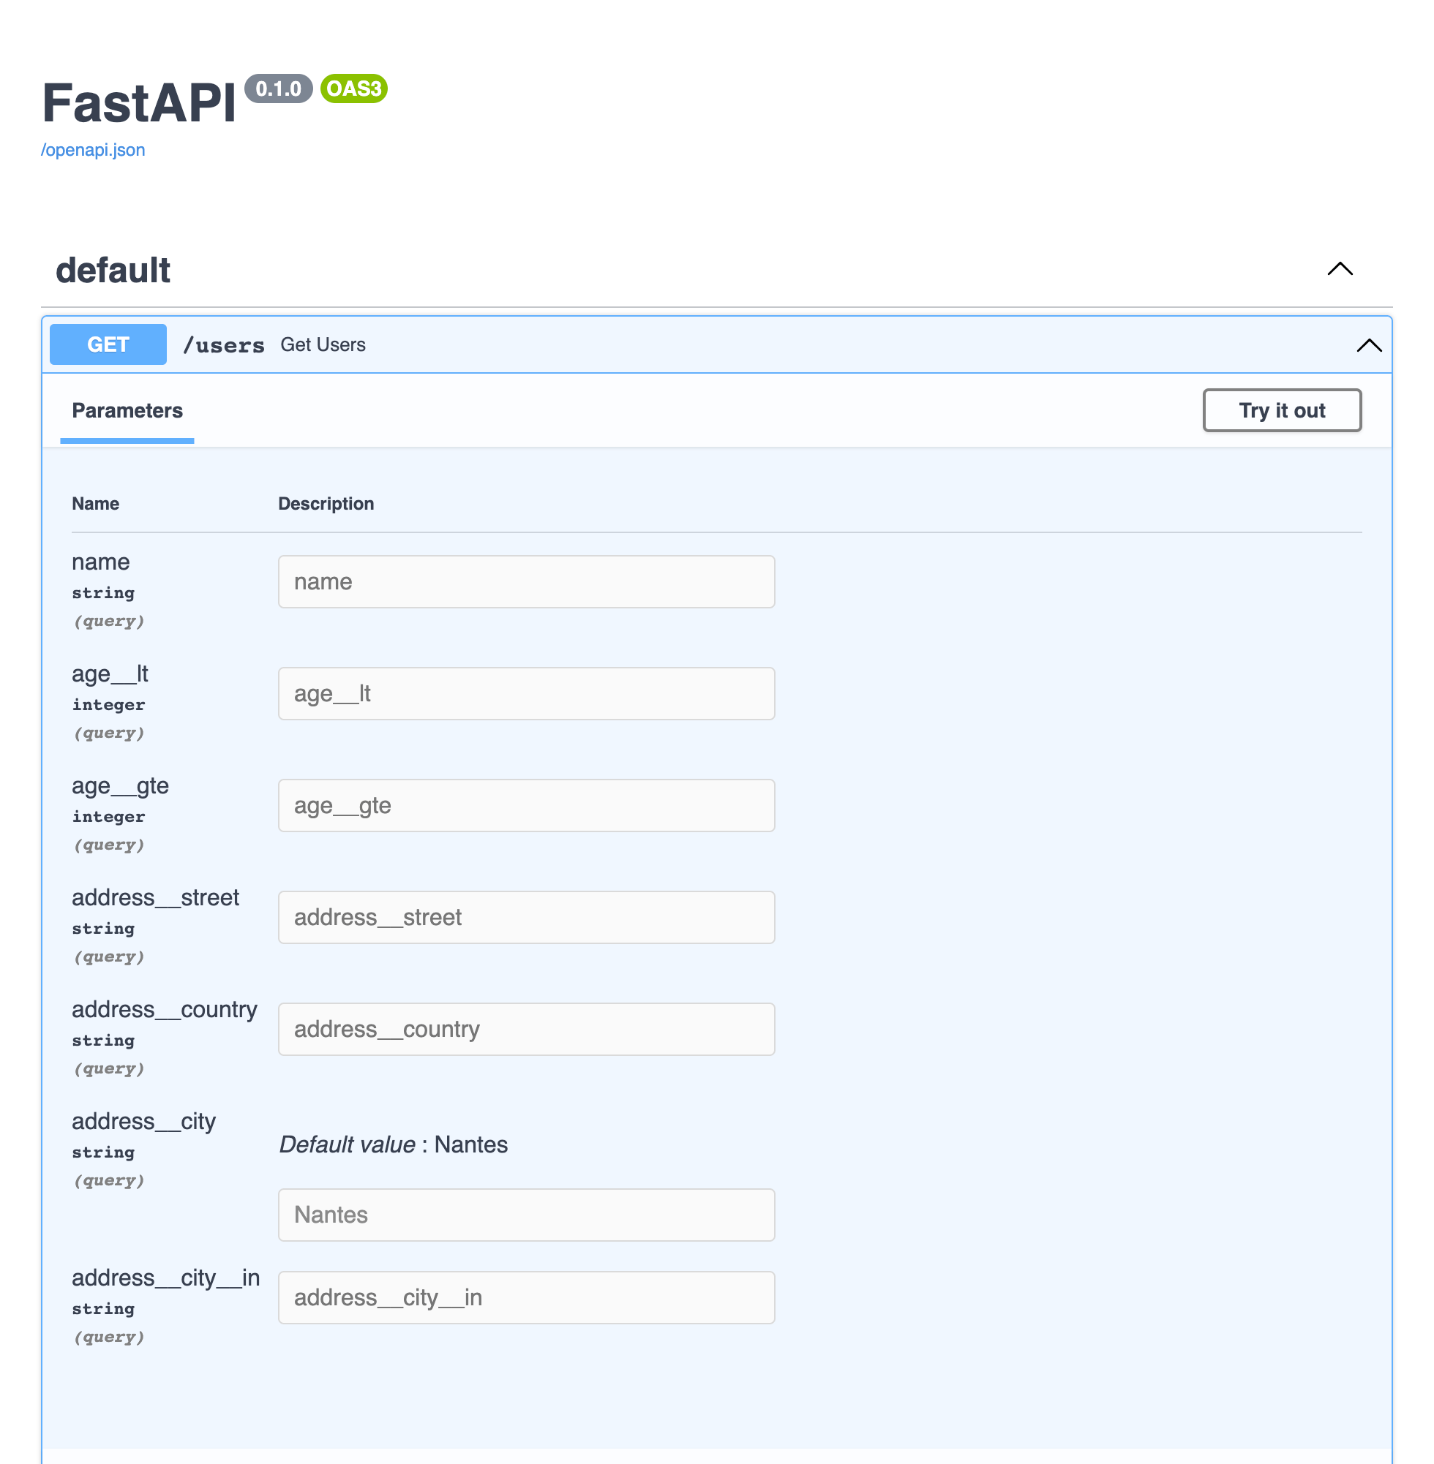Click the OAS3 specification badge
The width and height of the screenshot is (1434, 1464).
(354, 88)
